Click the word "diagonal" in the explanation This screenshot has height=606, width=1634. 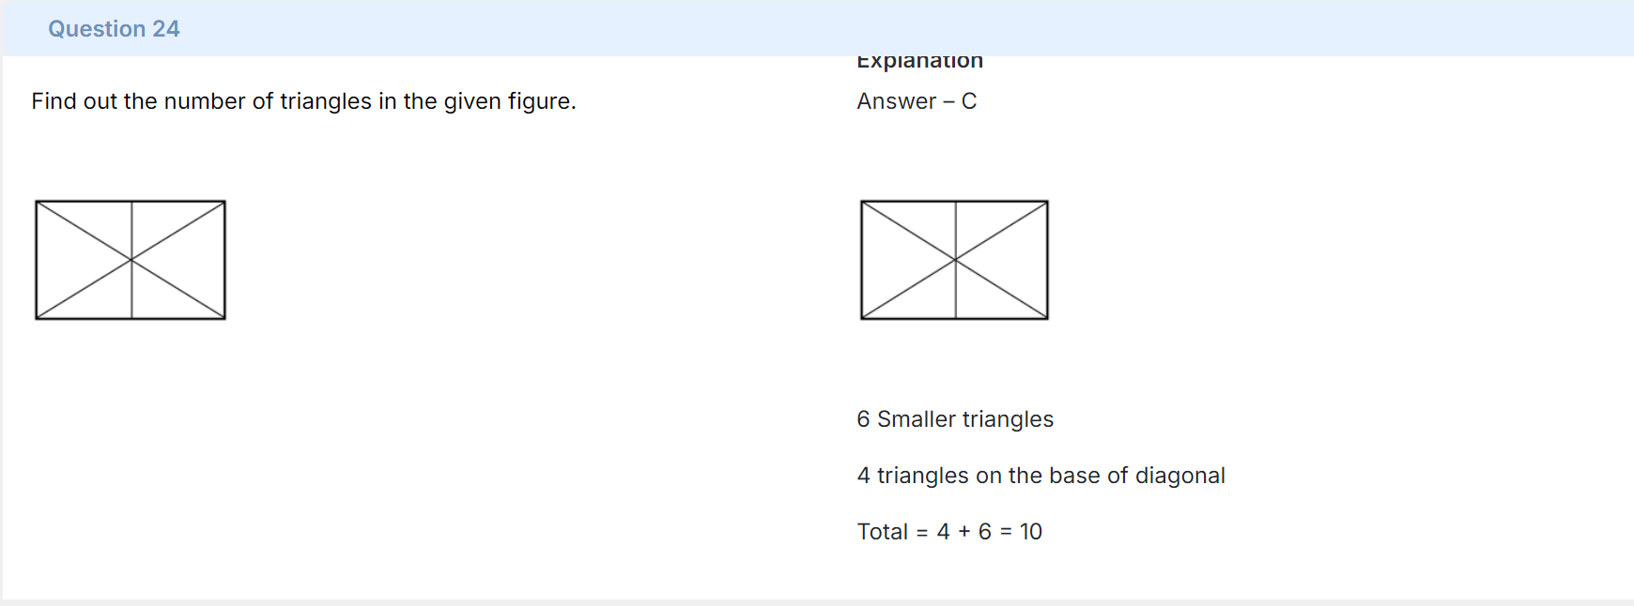pyautogui.click(x=1179, y=476)
